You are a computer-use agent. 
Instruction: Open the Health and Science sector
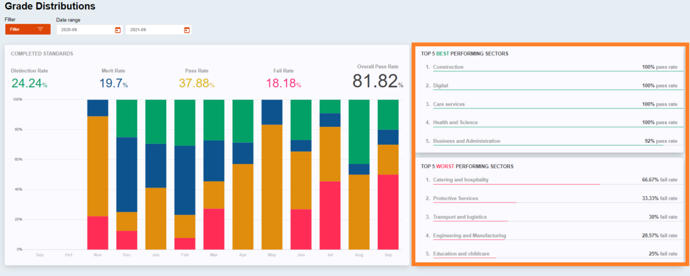point(455,123)
